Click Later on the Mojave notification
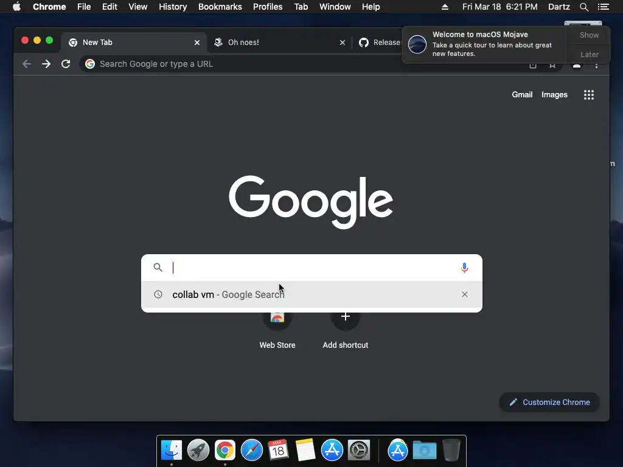 click(x=589, y=54)
